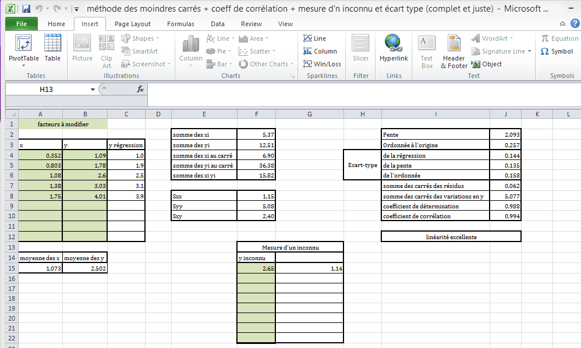Open the Shapes dropdown menu

click(140, 38)
